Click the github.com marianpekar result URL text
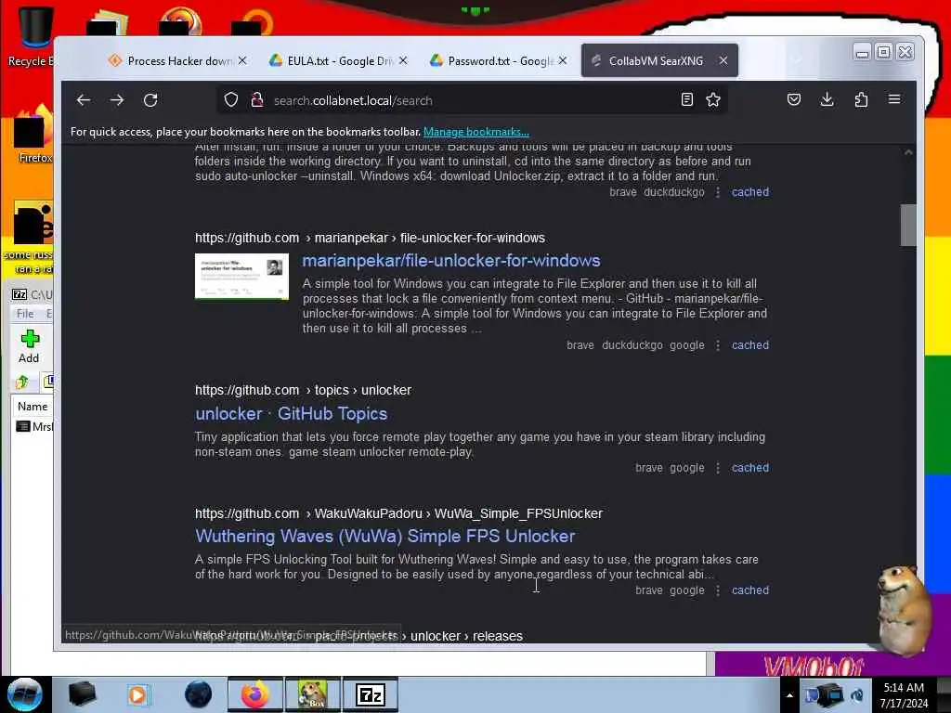The width and height of the screenshot is (951, 713). coord(370,238)
